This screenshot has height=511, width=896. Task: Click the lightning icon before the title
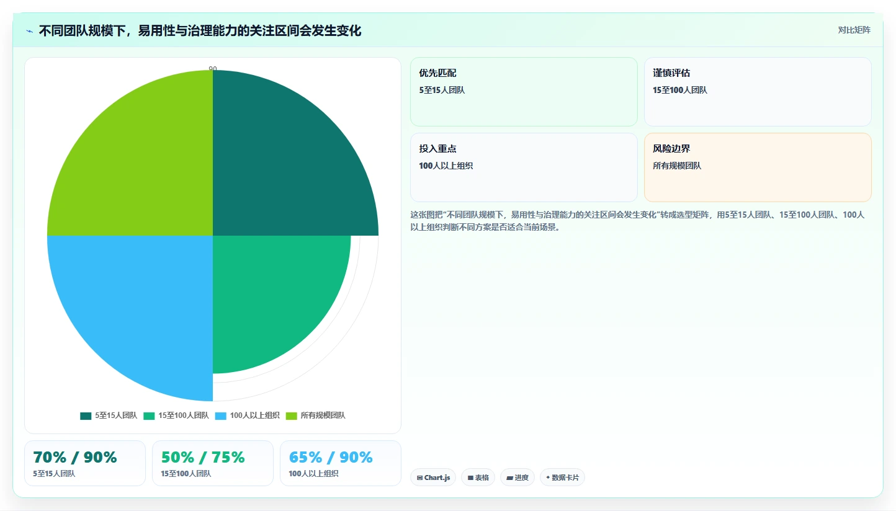click(29, 31)
